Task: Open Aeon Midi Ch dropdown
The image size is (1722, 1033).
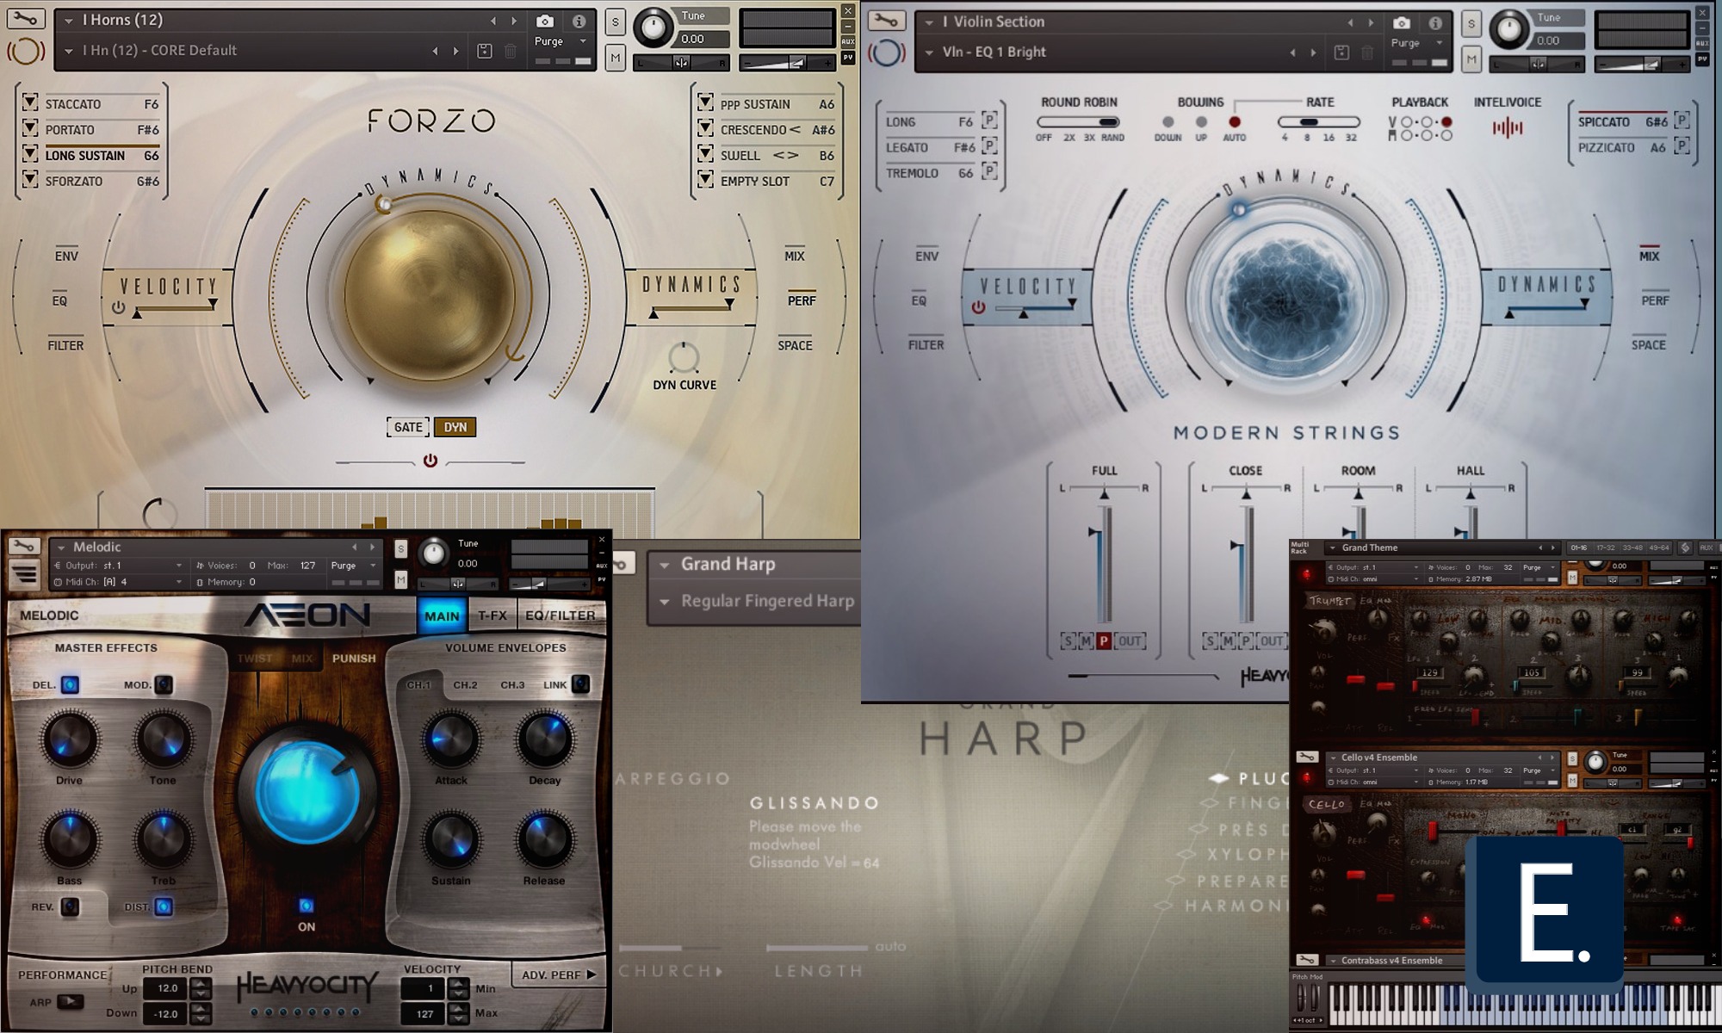Action: click(x=179, y=582)
